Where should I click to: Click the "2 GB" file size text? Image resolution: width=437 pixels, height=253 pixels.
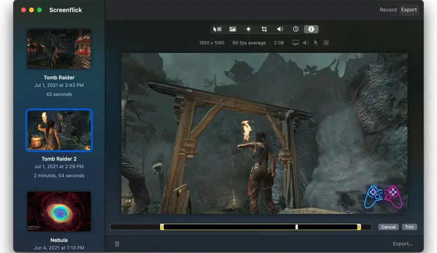click(279, 43)
